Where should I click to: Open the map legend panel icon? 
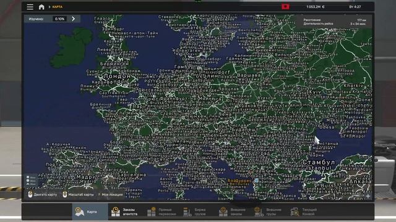tap(31, 181)
